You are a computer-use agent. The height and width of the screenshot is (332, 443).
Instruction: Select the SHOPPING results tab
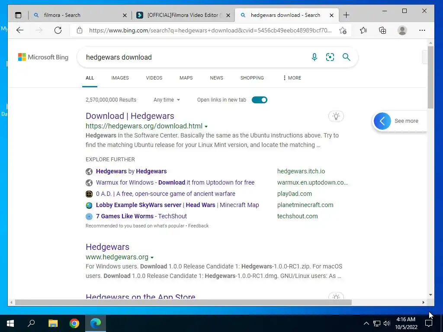click(x=252, y=78)
